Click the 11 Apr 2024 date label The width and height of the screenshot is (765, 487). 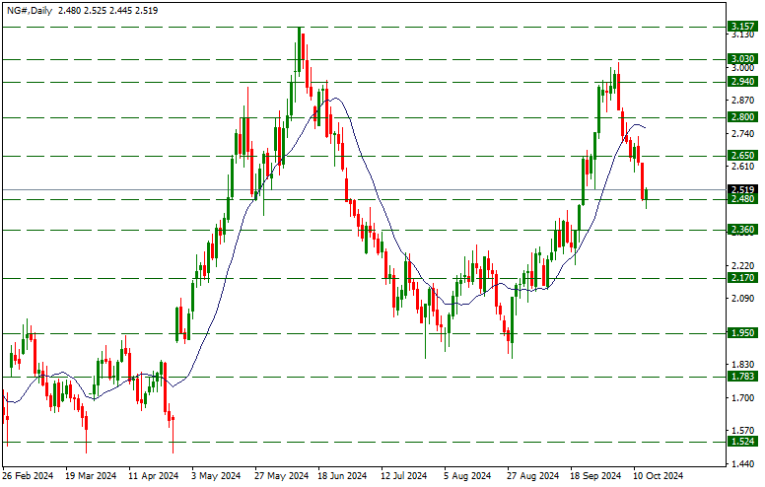[153, 475]
